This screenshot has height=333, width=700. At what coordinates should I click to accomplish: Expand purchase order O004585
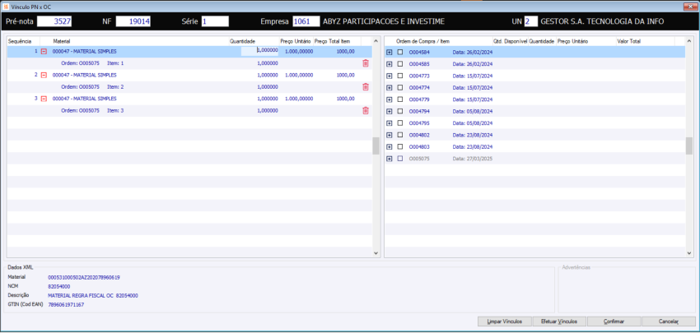[390, 64]
